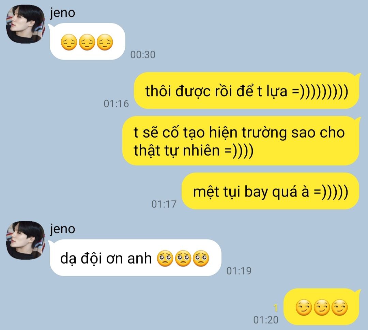Click the last pensive face emoji
Image resolution: width=368 pixels, height=330 pixels.
[105, 42]
